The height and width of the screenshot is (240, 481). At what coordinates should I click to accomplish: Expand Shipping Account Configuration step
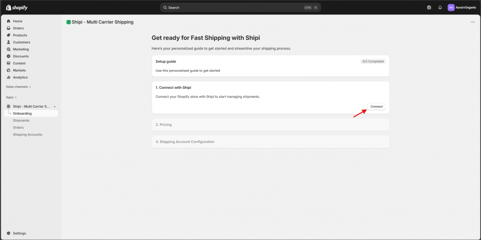[x=270, y=142]
